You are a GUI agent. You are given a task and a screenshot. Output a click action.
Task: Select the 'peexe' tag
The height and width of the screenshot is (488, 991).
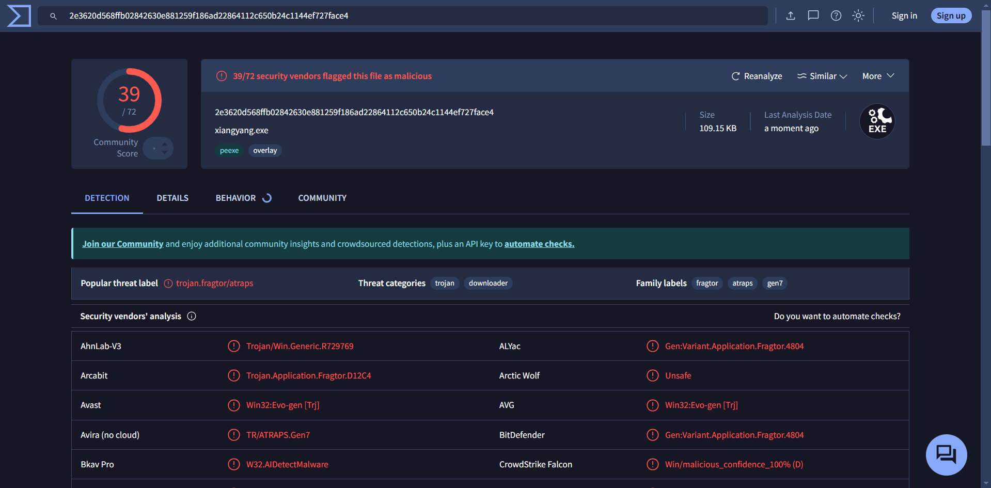coord(229,151)
